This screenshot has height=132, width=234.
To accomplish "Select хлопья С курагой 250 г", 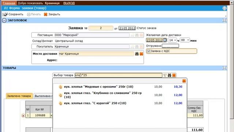I will (x=95, y=103).
